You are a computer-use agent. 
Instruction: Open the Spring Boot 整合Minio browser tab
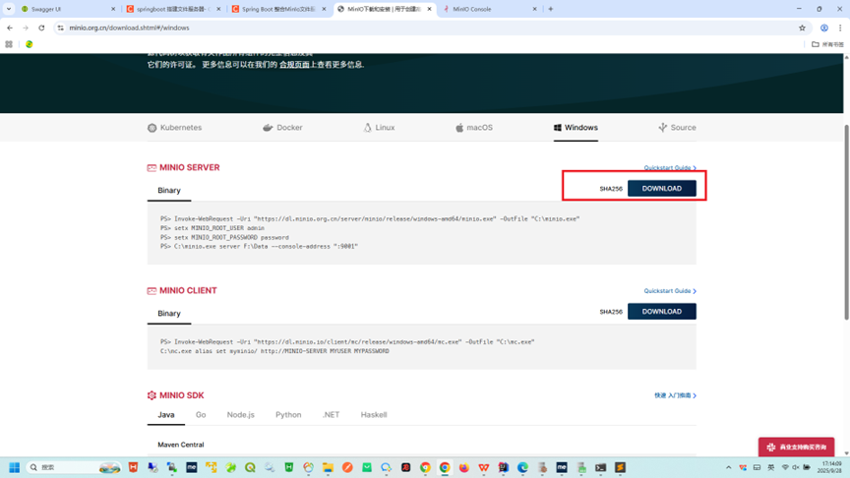[278, 9]
